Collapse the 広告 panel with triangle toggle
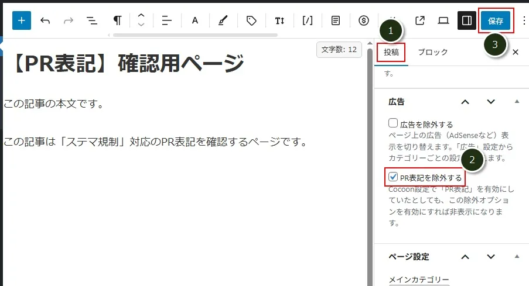529x286 pixels. point(517,102)
